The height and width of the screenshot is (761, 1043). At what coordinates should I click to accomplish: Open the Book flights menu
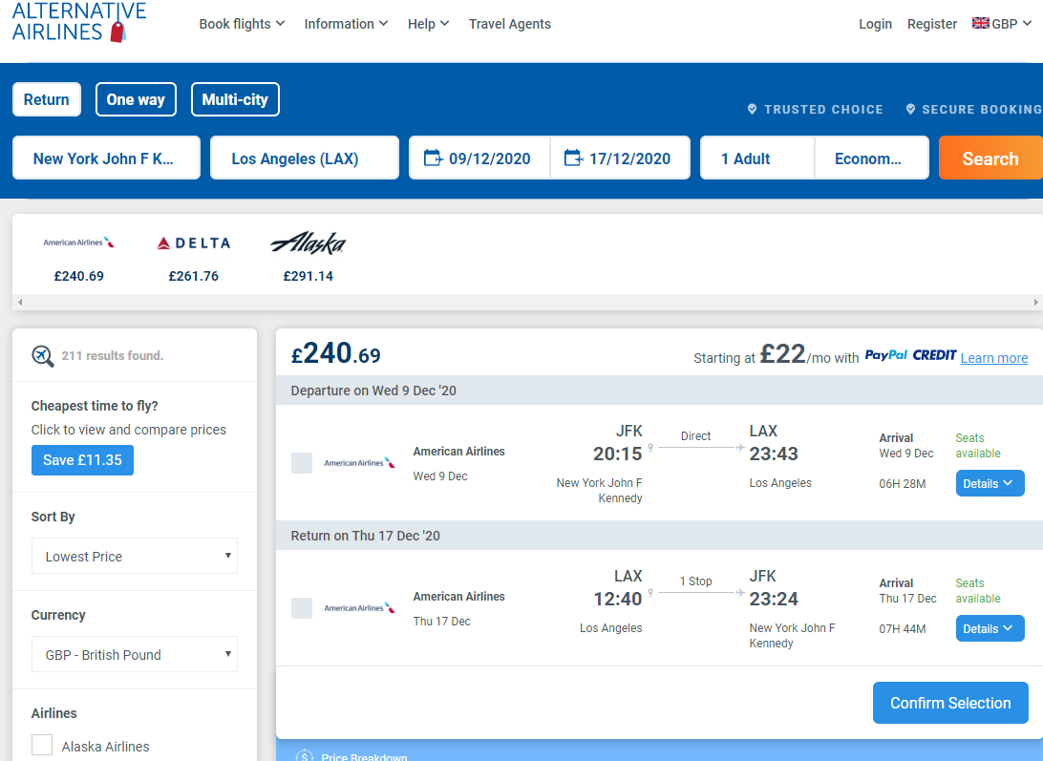(x=243, y=24)
